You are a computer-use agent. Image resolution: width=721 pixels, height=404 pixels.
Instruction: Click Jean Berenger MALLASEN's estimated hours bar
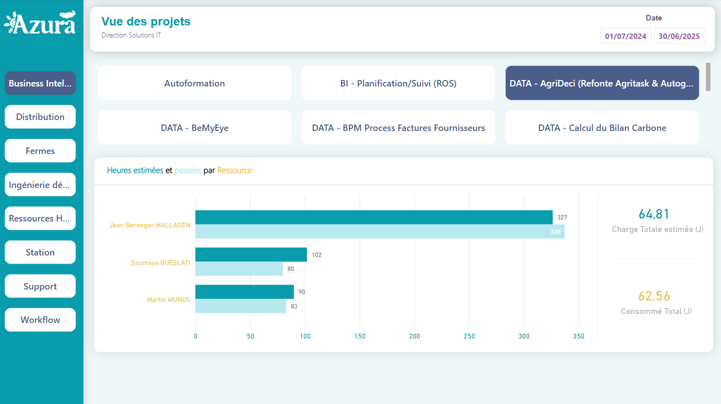374,217
